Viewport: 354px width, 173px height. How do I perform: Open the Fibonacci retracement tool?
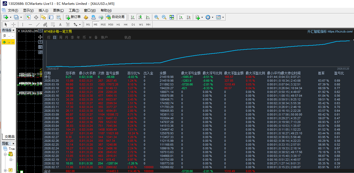click(x=53, y=25)
